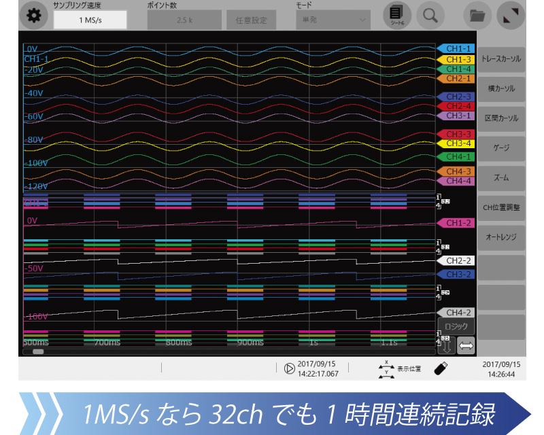Click the -60V axis label
This screenshot has width=544, height=435.
coord(33,116)
